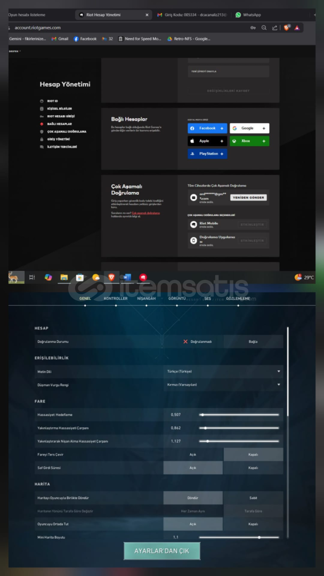Open the password key icon in address bar
This screenshot has height=576, width=324.
[x=253, y=28]
